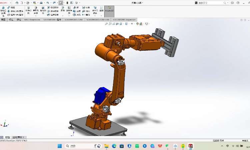Click the Save icon in top toolbar
This screenshot has height=150, width=250.
coord(34,3)
